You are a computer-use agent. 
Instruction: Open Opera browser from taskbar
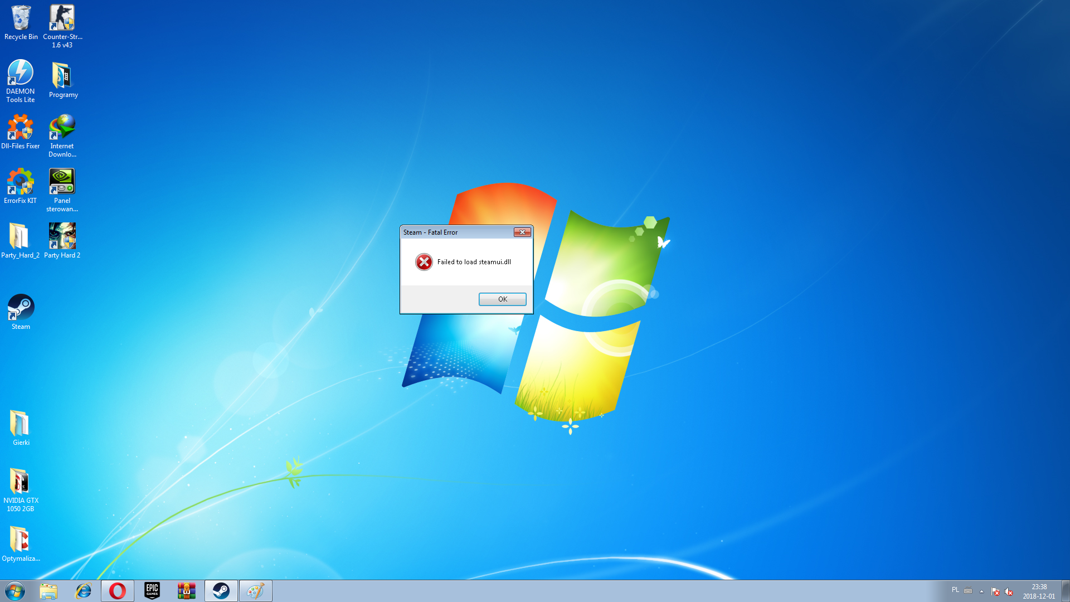[x=117, y=591]
